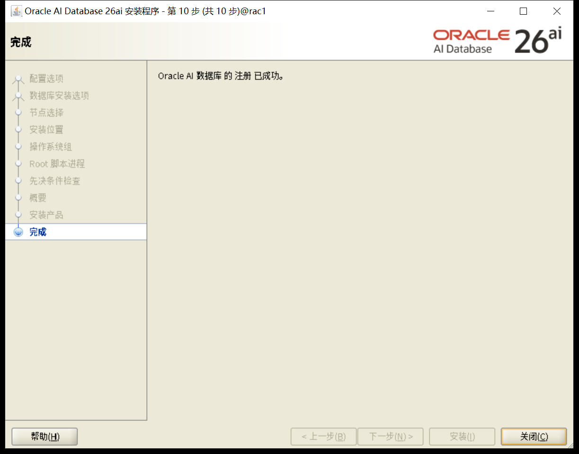This screenshot has width=579, height=454.
Task: Click the 关闭(C) button
Action: tap(534, 436)
